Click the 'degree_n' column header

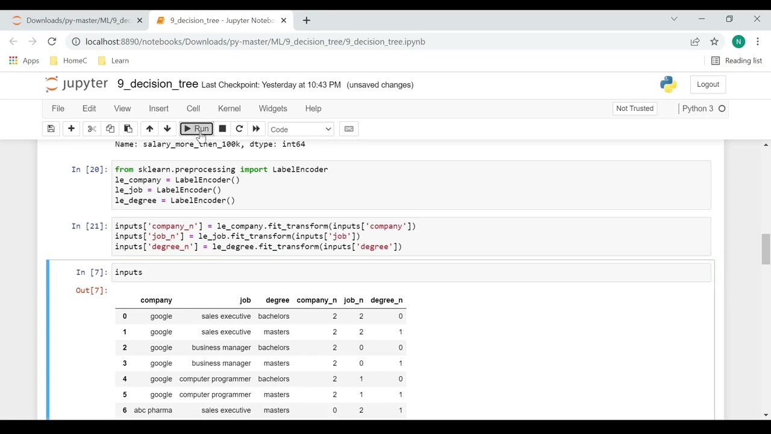coord(387,300)
